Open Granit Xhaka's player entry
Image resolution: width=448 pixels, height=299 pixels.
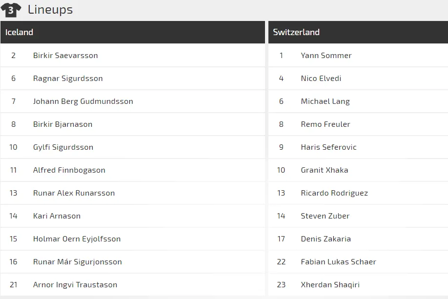click(x=325, y=170)
